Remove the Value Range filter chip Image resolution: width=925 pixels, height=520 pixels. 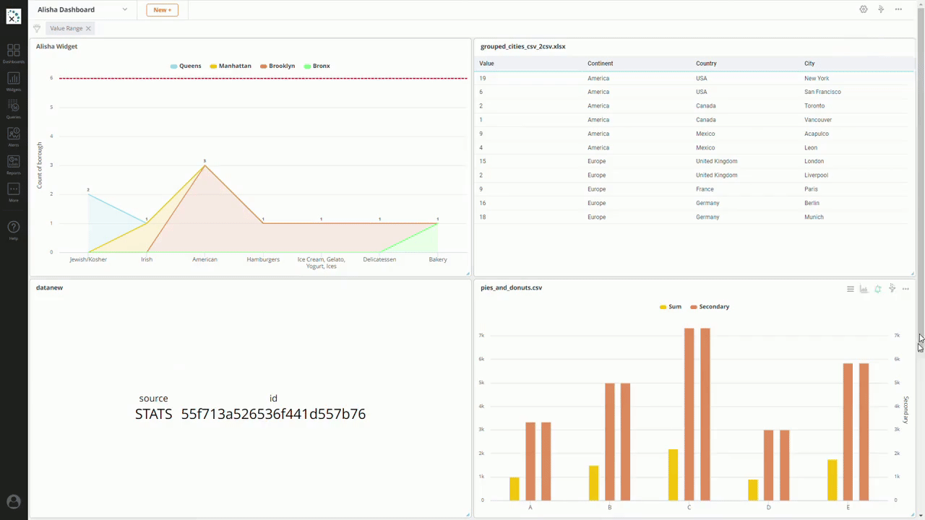[88, 28]
